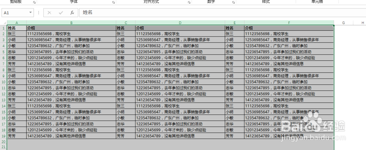Click cell A14 containing 张三

tap(17, 106)
